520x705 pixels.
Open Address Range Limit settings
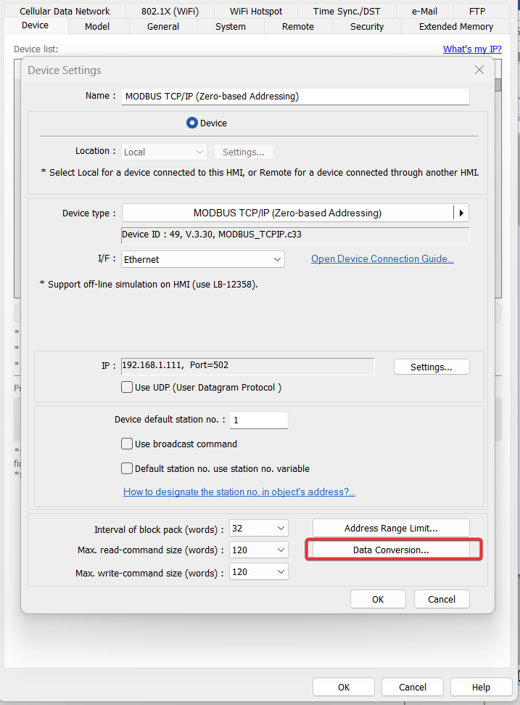coord(391,528)
